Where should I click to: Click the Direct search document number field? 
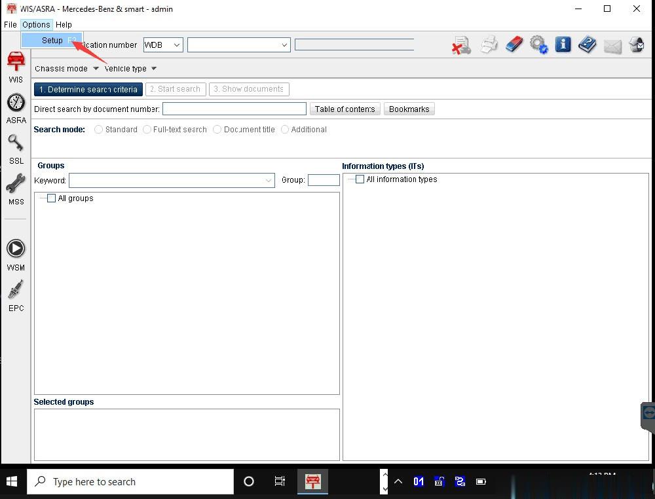coord(234,109)
